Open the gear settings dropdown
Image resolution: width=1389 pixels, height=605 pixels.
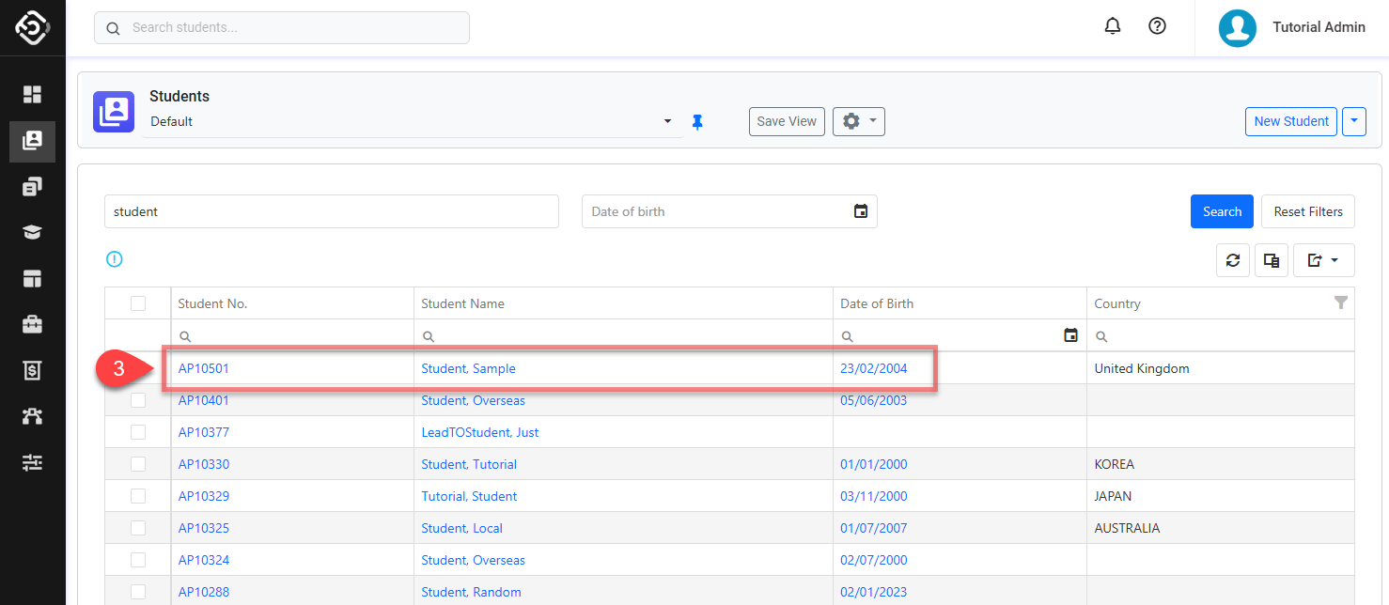[858, 121]
